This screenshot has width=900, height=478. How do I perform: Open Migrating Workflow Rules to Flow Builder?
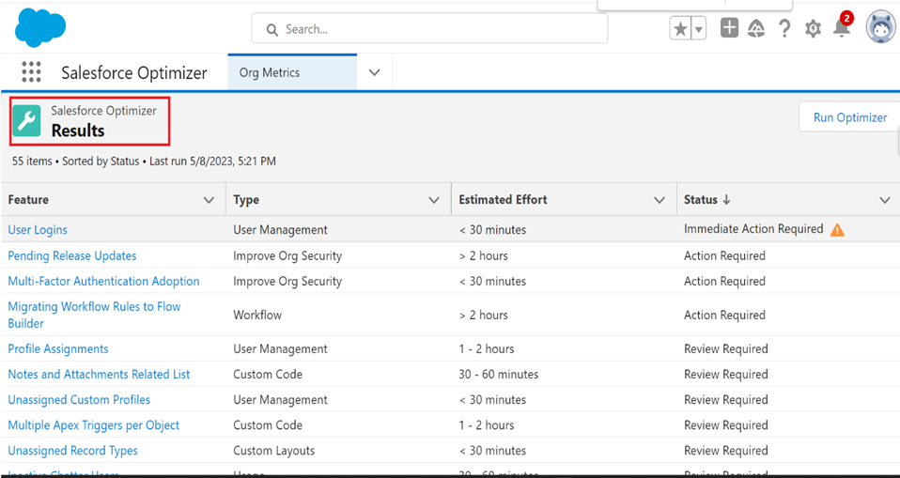coord(94,315)
